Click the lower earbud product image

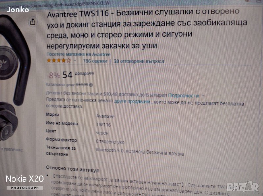coord(9,121)
